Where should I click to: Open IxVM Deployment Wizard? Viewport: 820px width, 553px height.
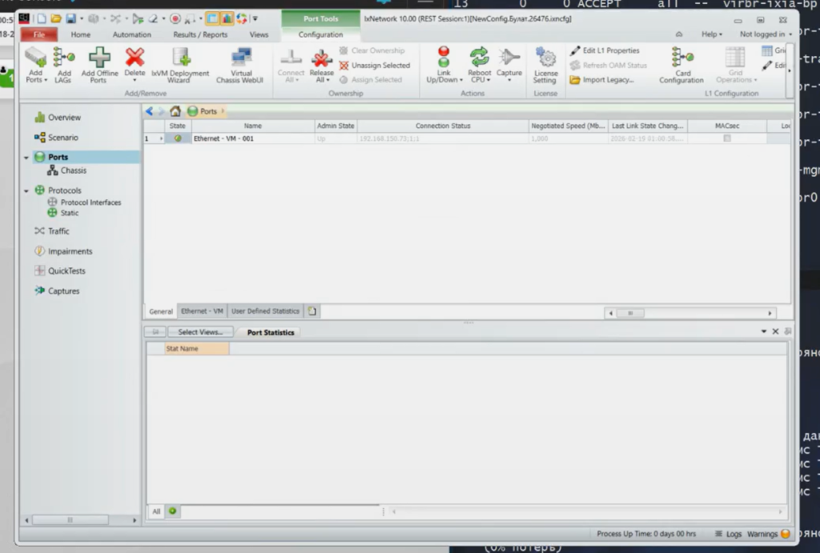(x=181, y=58)
